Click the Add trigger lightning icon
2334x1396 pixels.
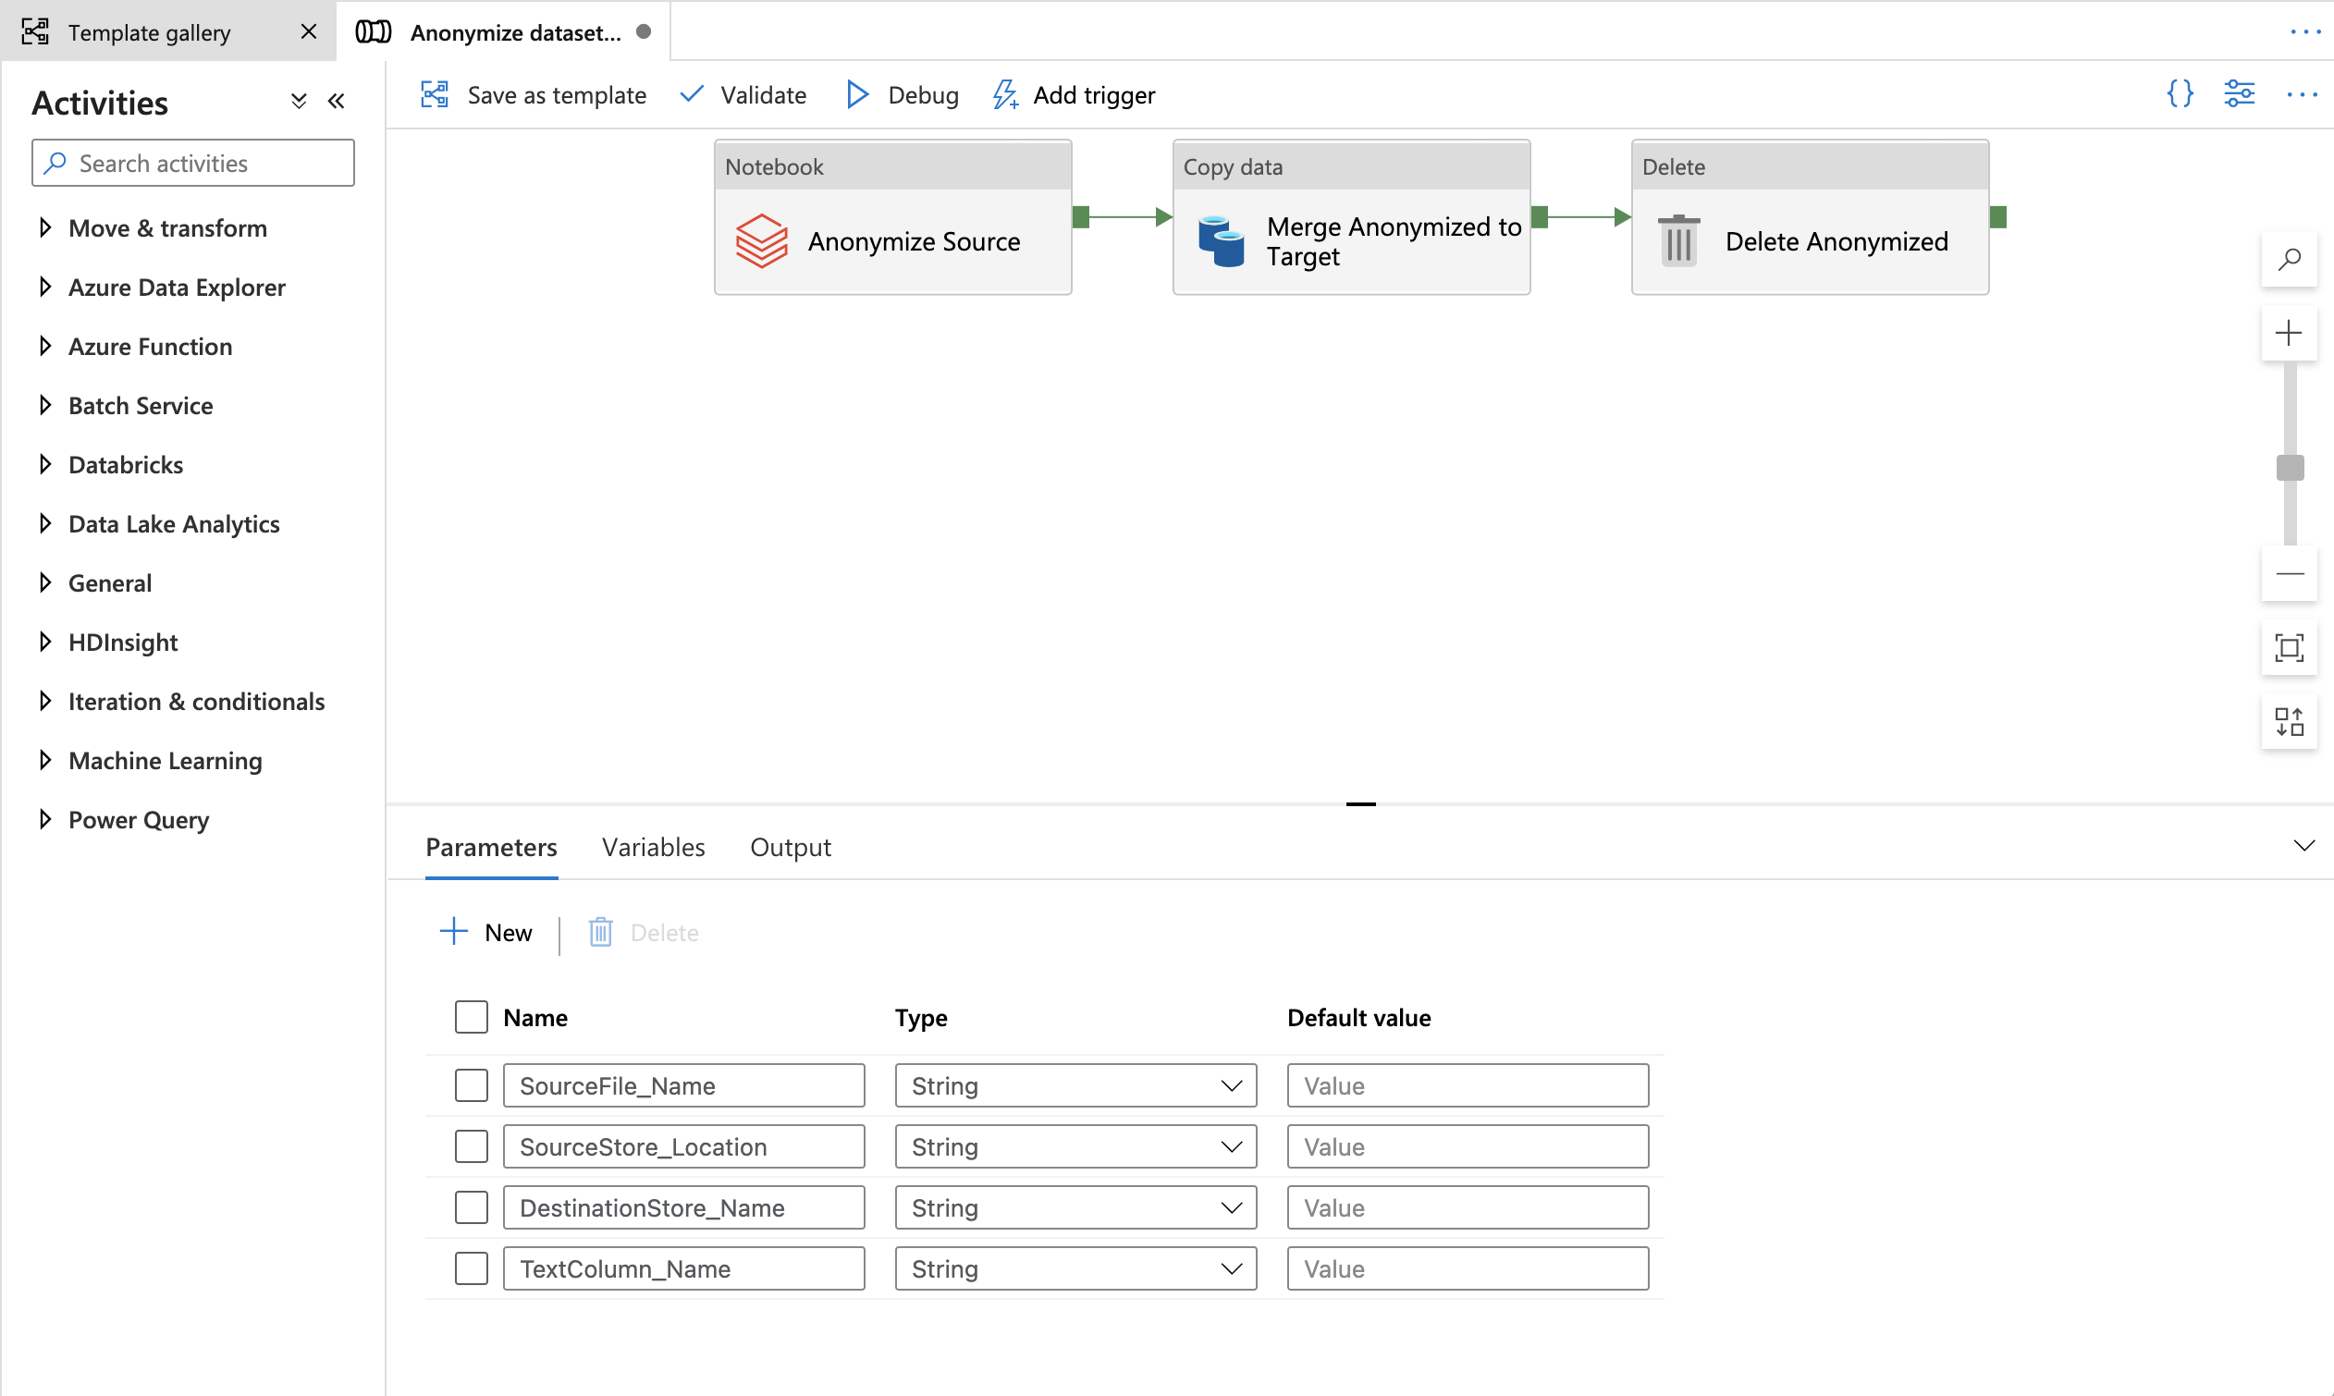[x=1005, y=94]
